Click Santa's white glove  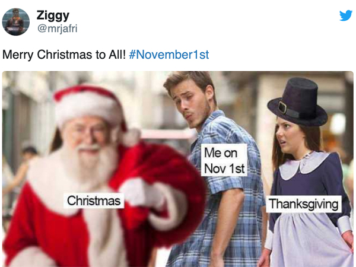[x=139, y=193]
